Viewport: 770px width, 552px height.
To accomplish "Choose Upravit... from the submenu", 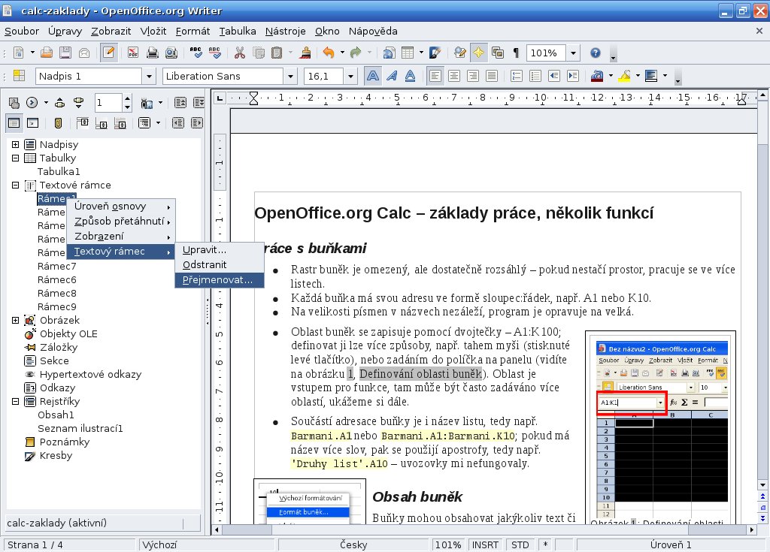I will (220, 250).
